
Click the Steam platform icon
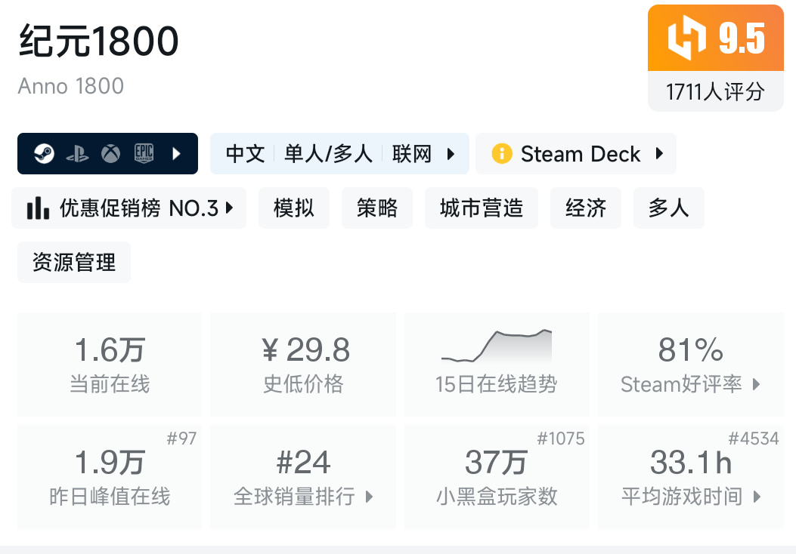click(44, 154)
